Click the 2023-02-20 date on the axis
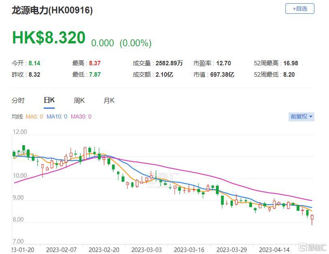329x254 pixels. pyautogui.click(x=104, y=250)
